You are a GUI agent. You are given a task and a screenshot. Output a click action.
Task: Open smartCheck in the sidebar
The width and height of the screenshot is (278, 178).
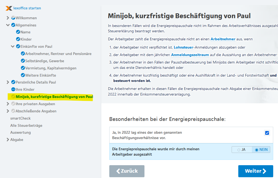coord(21,118)
